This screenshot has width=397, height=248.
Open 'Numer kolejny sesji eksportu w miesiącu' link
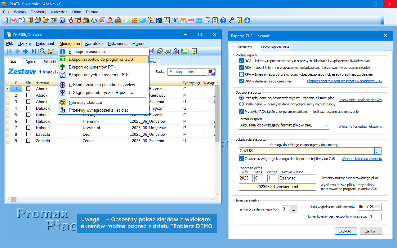click(337, 216)
